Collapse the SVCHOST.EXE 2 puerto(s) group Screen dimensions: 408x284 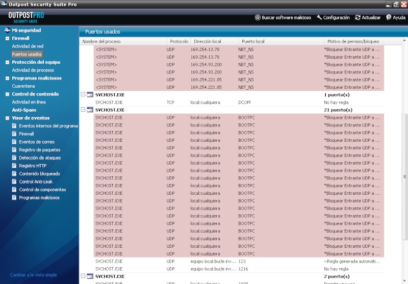83,276
